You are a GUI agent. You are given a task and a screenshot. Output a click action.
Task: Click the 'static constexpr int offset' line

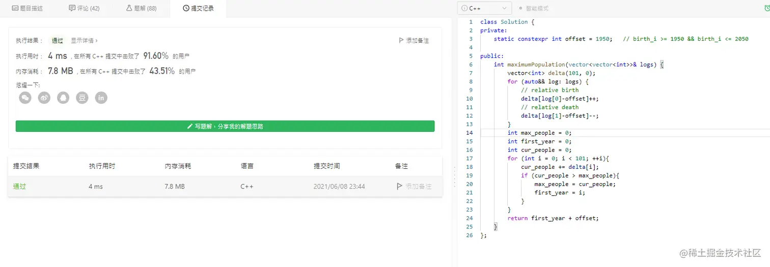point(553,39)
